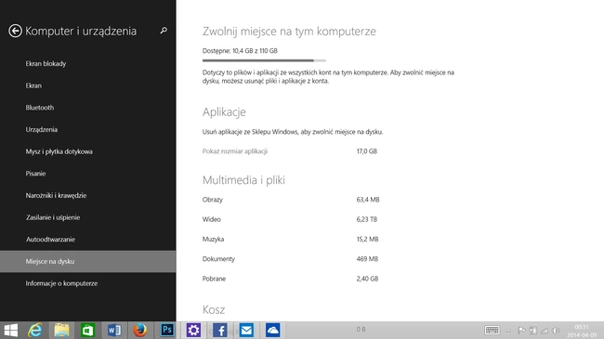
Task: Open Action Center flag icon in tray
Action: point(521,330)
